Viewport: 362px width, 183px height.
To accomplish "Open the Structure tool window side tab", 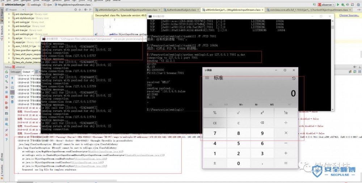I will (1, 33).
